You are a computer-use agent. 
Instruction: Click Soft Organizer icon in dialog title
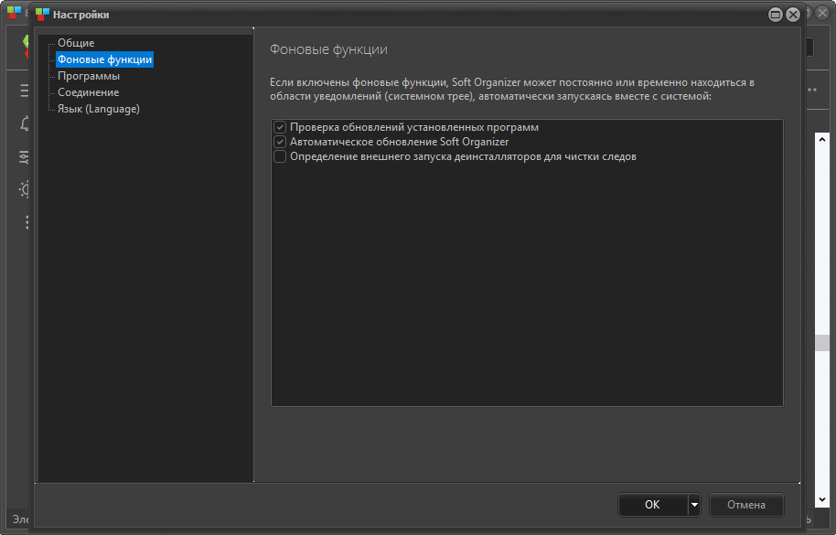coord(42,15)
